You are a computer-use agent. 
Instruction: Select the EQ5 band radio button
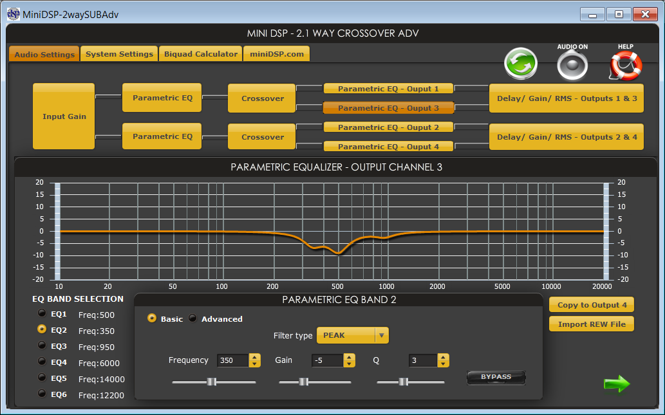click(x=42, y=377)
